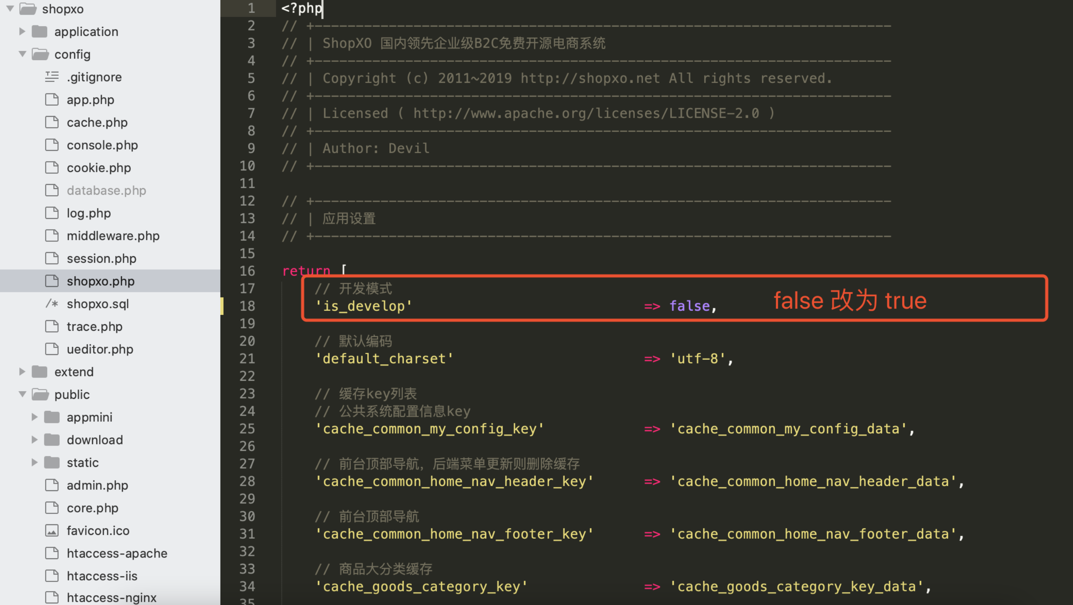Click the log.php file icon
Viewport: 1073px width, 605px height.
click(52, 212)
